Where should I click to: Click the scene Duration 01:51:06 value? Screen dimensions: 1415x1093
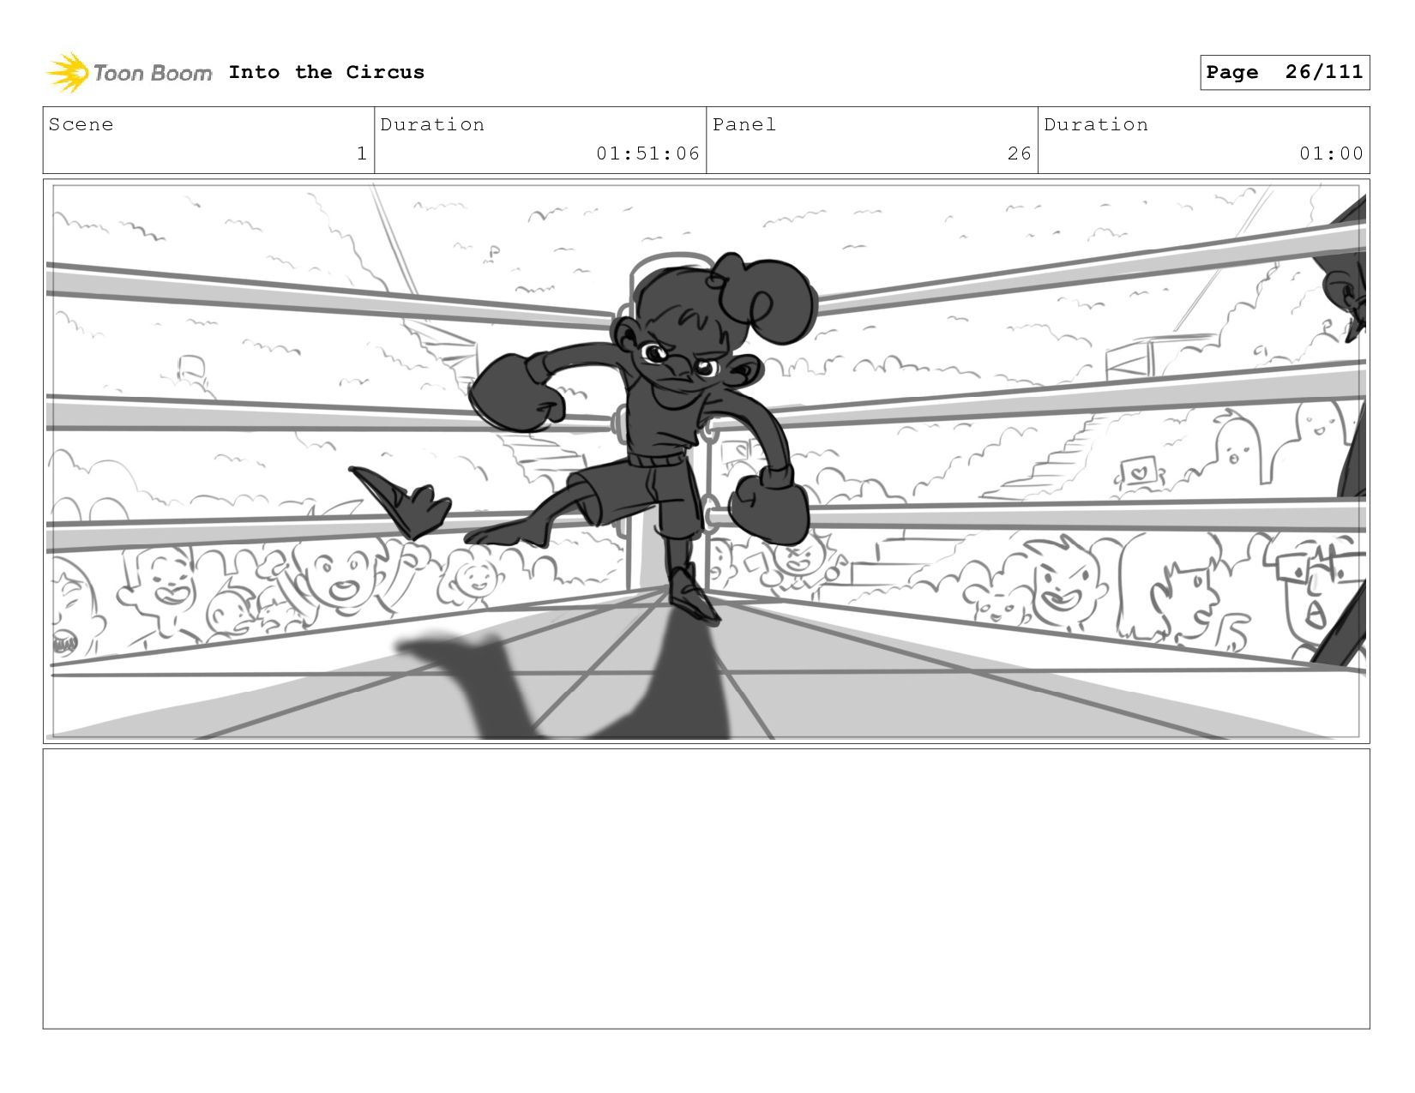648,153
